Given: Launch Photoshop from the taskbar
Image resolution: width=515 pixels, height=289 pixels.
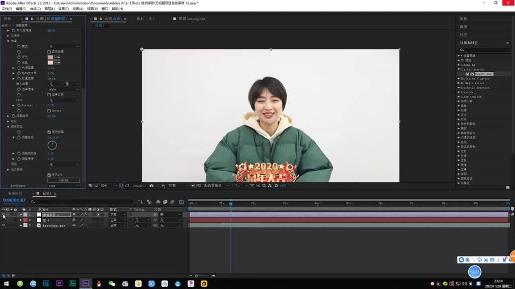Looking at the screenshot, I should pyautogui.click(x=46, y=283).
